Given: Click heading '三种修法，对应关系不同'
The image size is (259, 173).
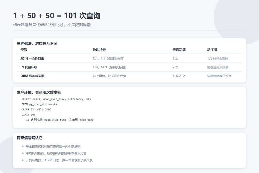Looking at the screenshot, I should pyautogui.click(x=37, y=44).
